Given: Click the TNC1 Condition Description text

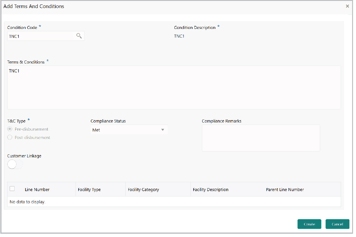Looking at the screenshot, I should pos(179,36).
